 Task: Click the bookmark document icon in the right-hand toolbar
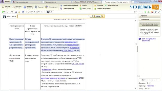click(149, 12)
